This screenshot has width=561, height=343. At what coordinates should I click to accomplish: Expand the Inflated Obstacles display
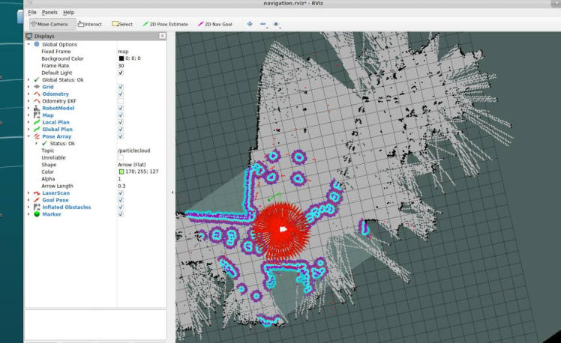pos(28,207)
